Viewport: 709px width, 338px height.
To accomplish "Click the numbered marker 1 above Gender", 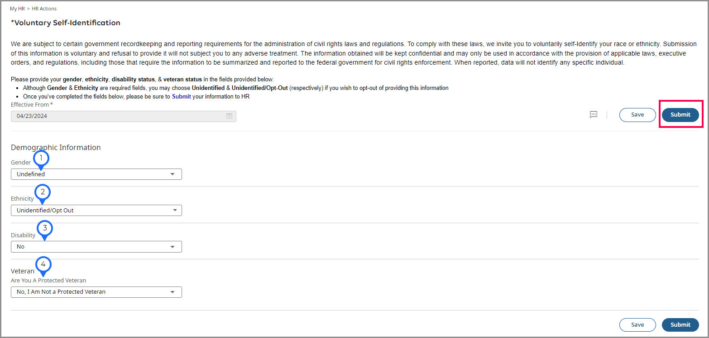I will (41, 158).
